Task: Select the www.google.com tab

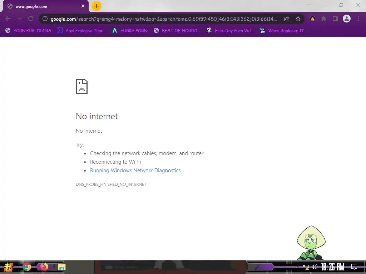Action: pos(46,6)
